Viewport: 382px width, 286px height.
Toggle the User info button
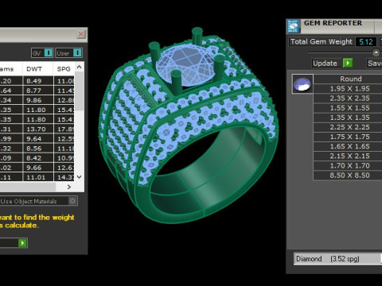[77, 53]
